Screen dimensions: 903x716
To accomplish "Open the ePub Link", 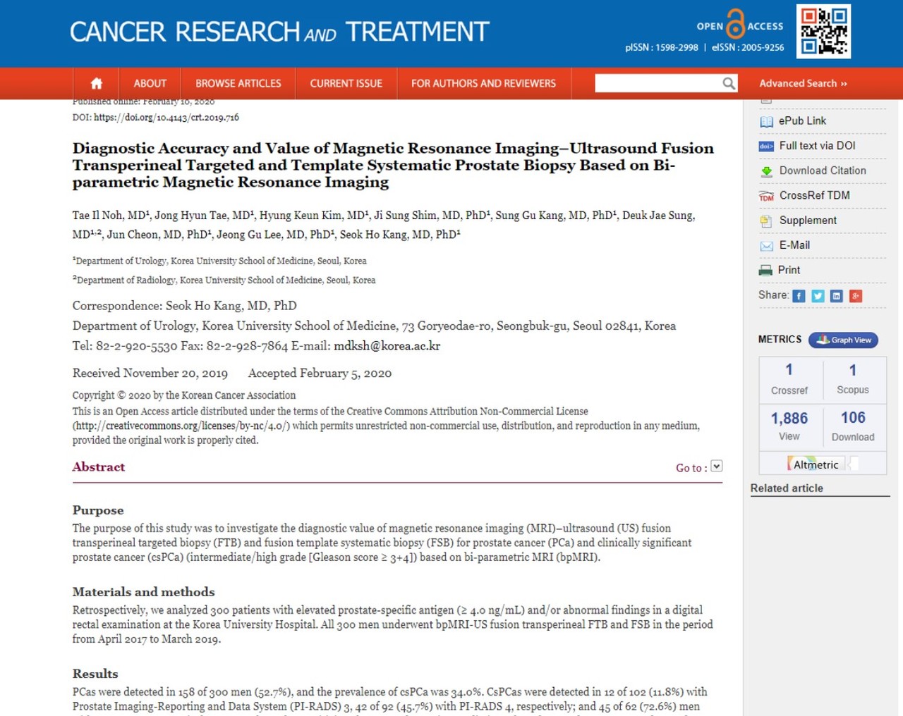I will [x=802, y=121].
